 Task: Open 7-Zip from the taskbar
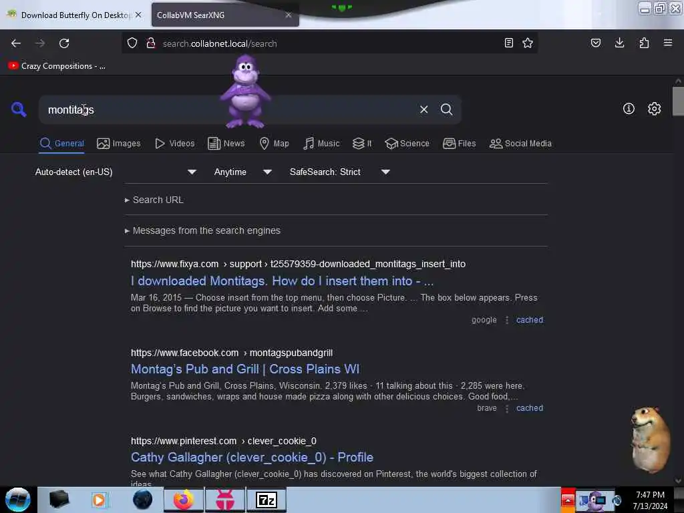(x=266, y=500)
